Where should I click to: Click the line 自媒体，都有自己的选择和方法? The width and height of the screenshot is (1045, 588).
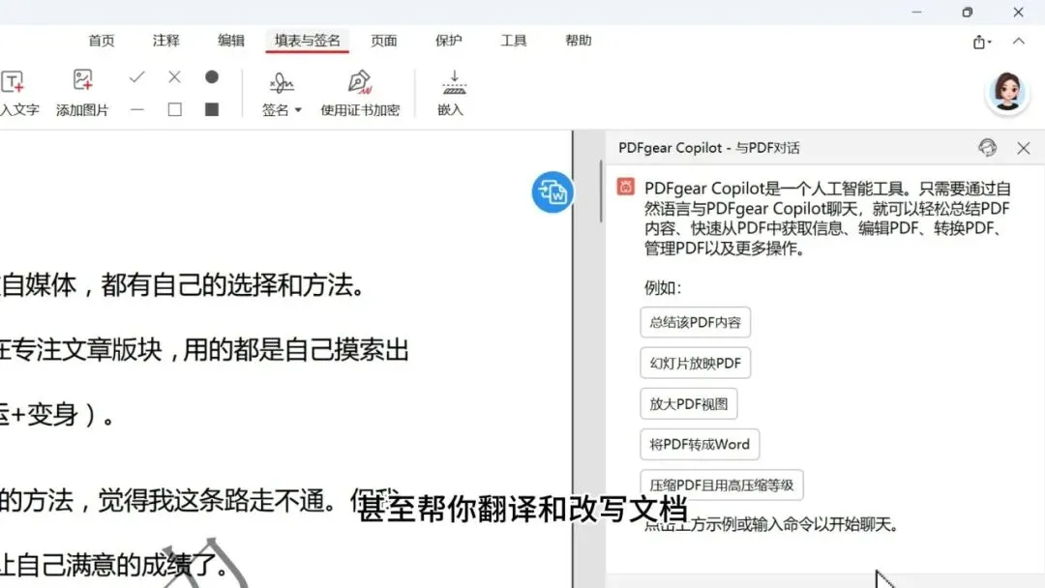[x=182, y=285]
